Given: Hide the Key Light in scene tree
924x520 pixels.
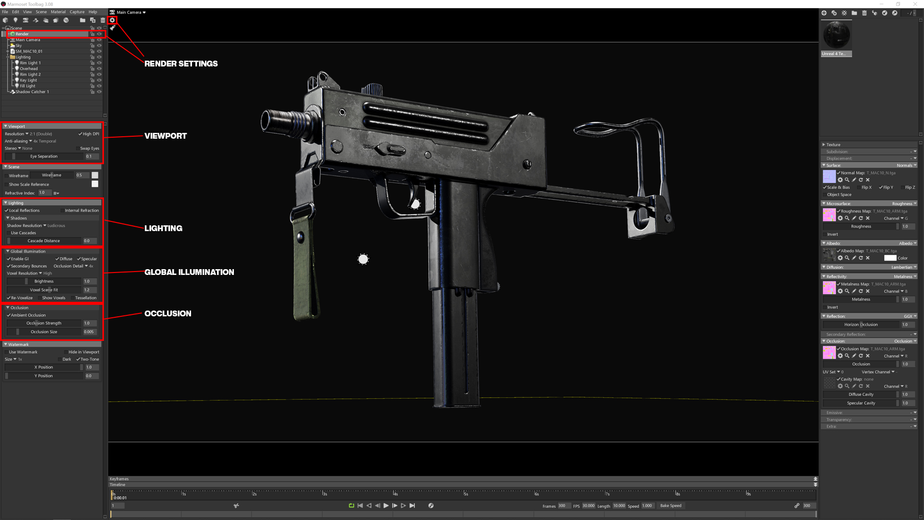Looking at the screenshot, I should click(99, 80).
